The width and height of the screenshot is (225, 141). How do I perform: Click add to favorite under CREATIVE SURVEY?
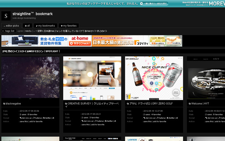click(98, 125)
